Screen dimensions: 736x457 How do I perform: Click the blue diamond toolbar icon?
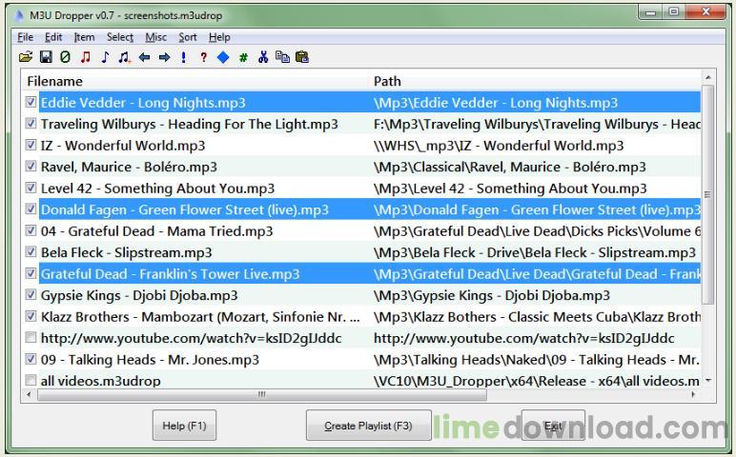[x=223, y=57]
